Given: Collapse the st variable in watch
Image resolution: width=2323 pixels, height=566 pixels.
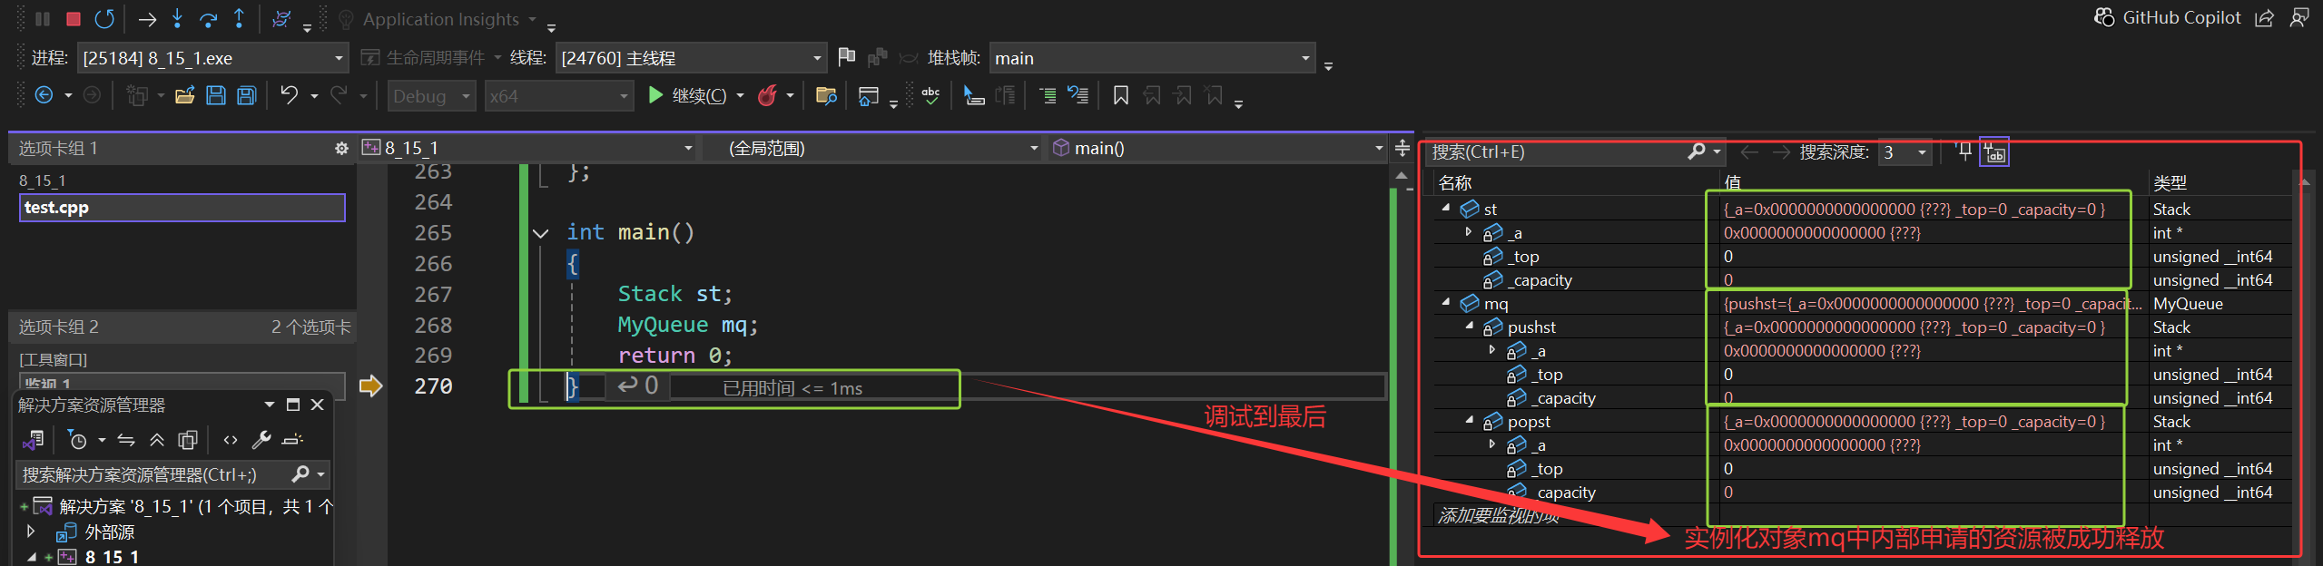Looking at the screenshot, I should [x=1446, y=208].
